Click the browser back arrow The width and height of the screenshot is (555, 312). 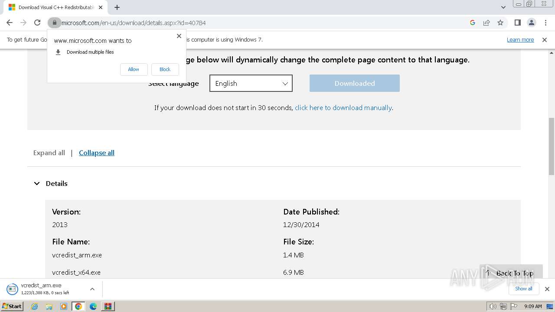(10, 23)
